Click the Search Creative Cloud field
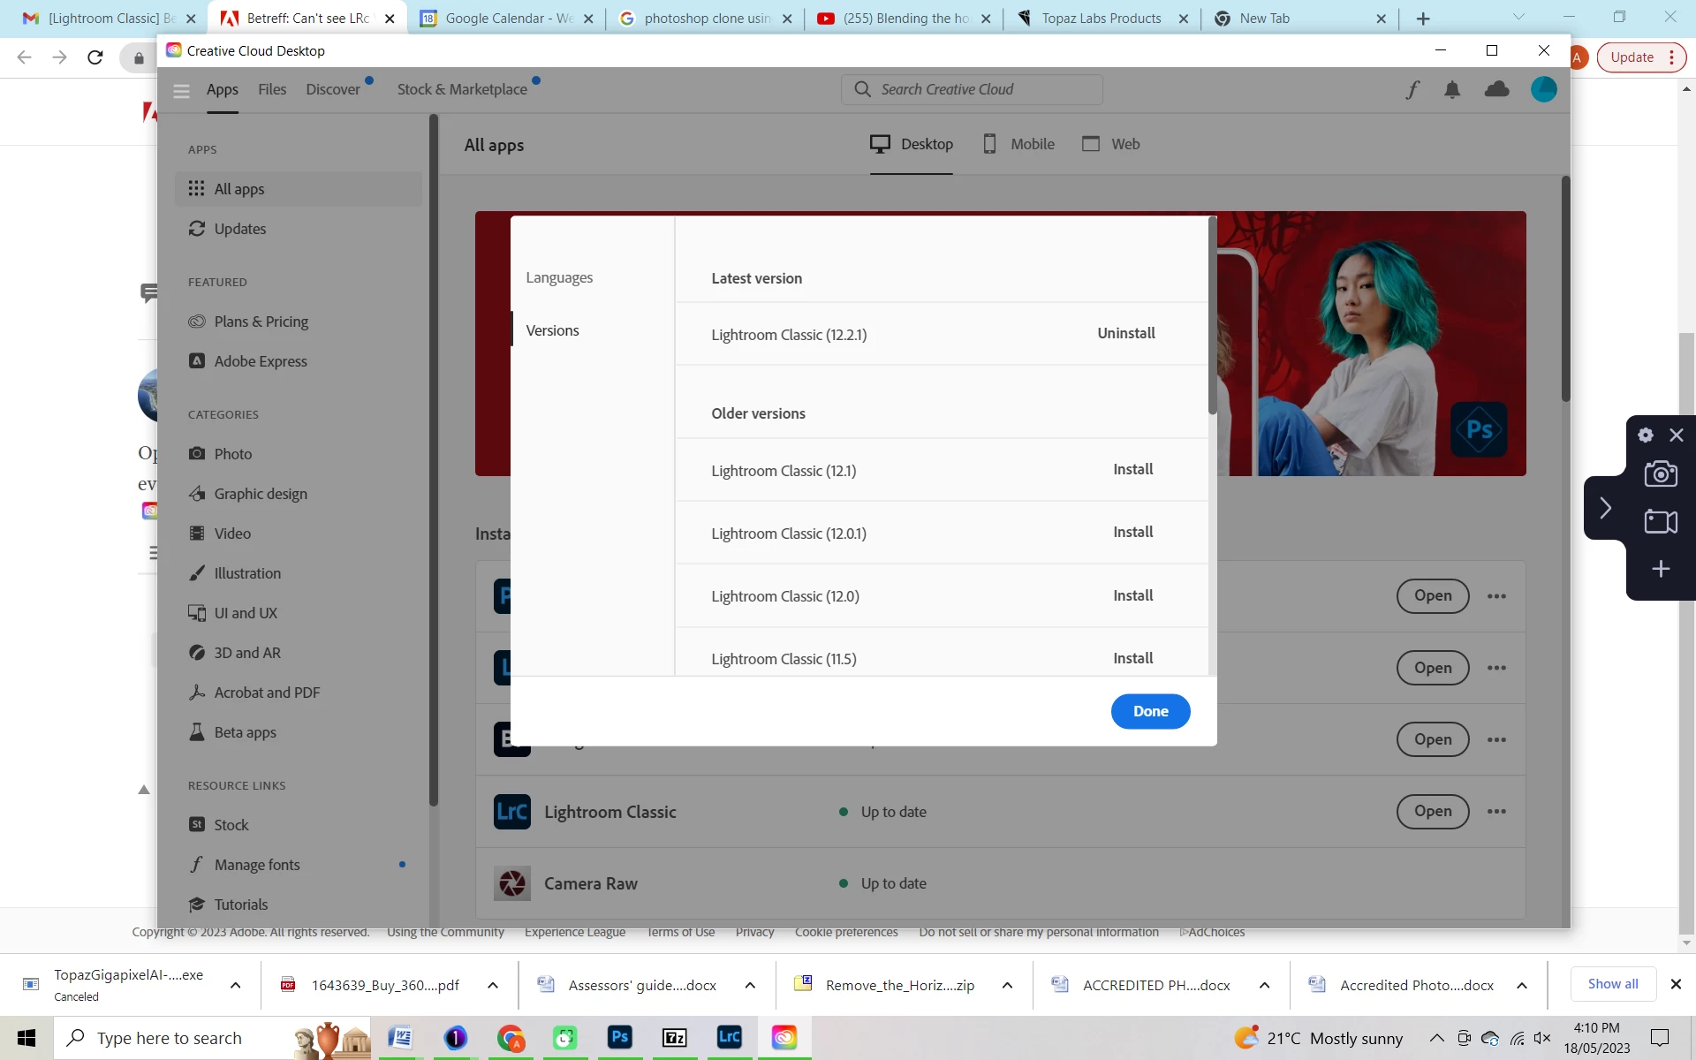The width and height of the screenshot is (1696, 1060). [972, 89]
